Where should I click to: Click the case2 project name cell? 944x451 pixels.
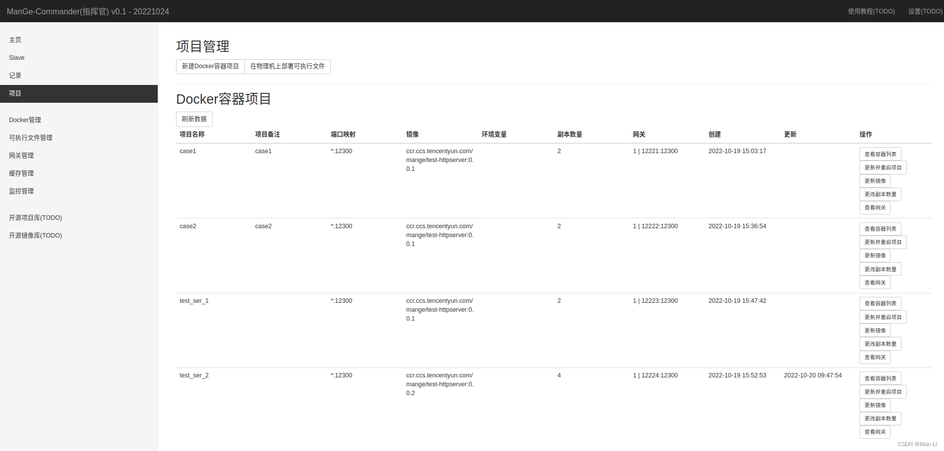click(188, 226)
